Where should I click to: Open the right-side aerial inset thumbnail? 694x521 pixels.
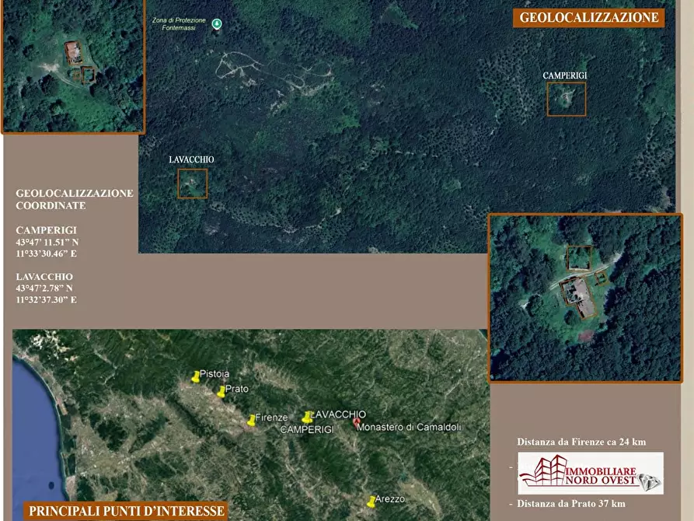pos(585,298)
